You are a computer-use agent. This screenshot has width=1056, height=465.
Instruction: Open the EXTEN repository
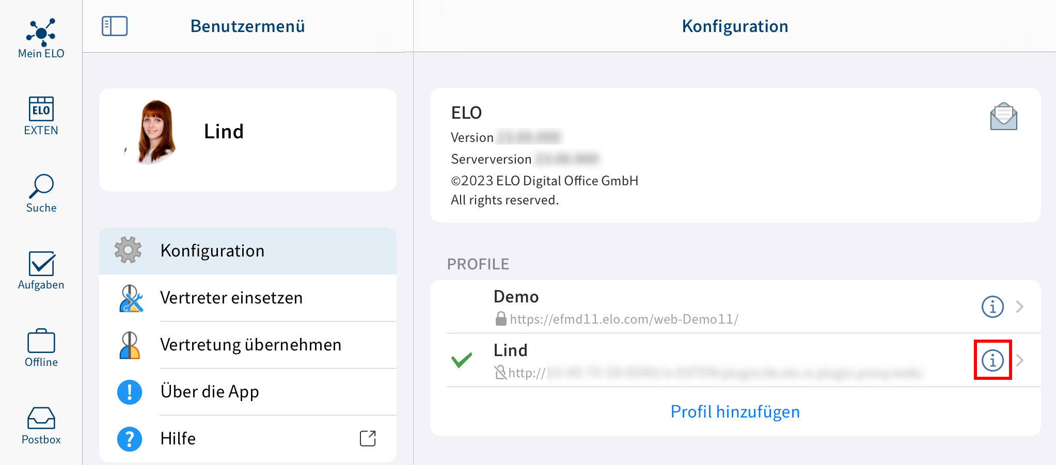pyautogui.click(x=41, y=116)
